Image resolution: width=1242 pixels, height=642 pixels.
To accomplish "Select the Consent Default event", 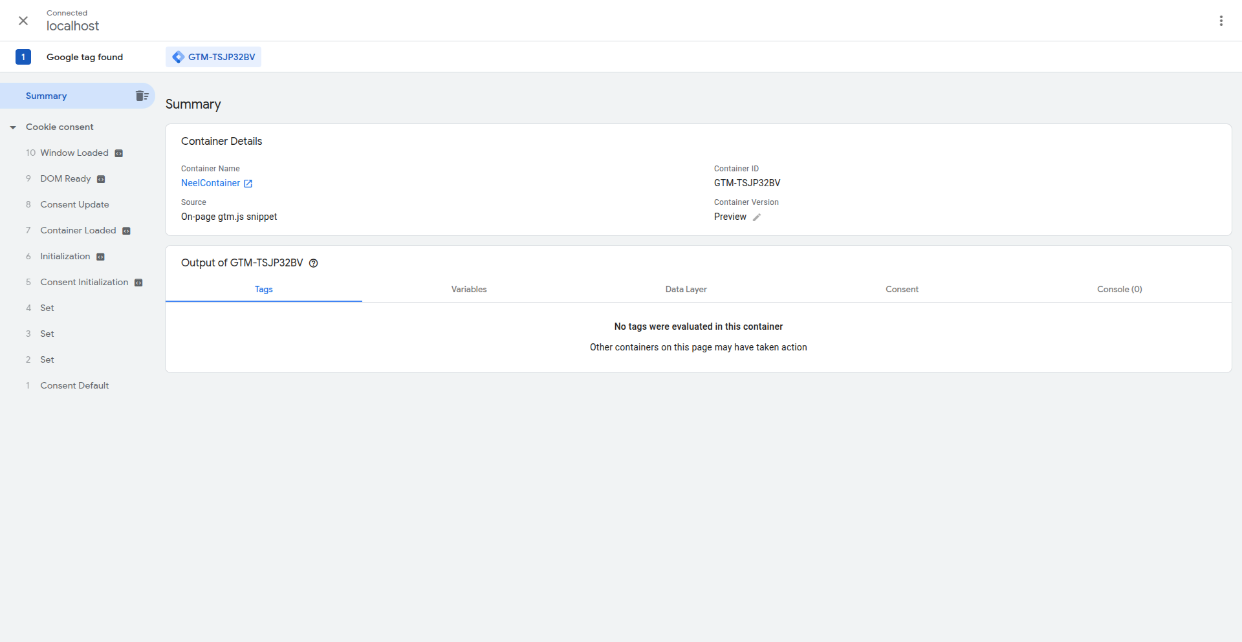I will click(x=74, y=385).
